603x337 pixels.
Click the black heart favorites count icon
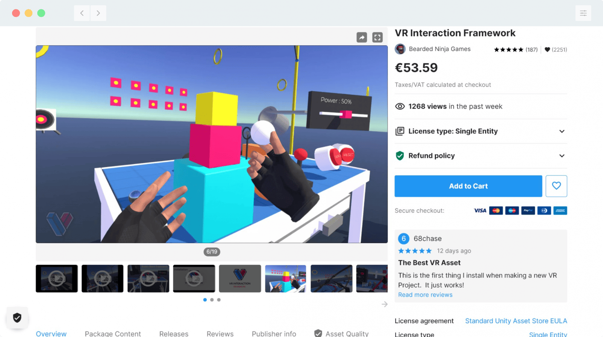547,50
